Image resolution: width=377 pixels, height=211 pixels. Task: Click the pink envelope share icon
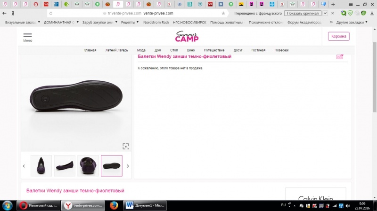[x=340, y=57]
